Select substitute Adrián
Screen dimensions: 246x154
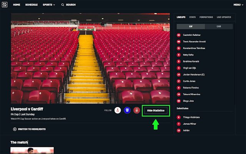(x=186, y=131)
